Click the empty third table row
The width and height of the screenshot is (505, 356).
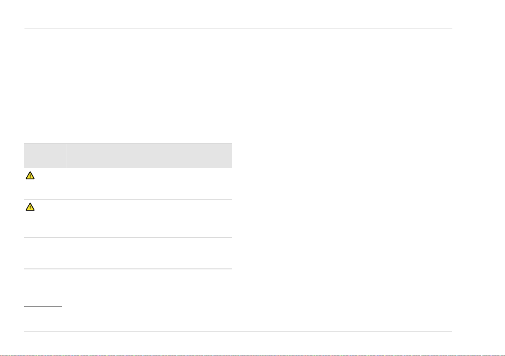[128, 253]
